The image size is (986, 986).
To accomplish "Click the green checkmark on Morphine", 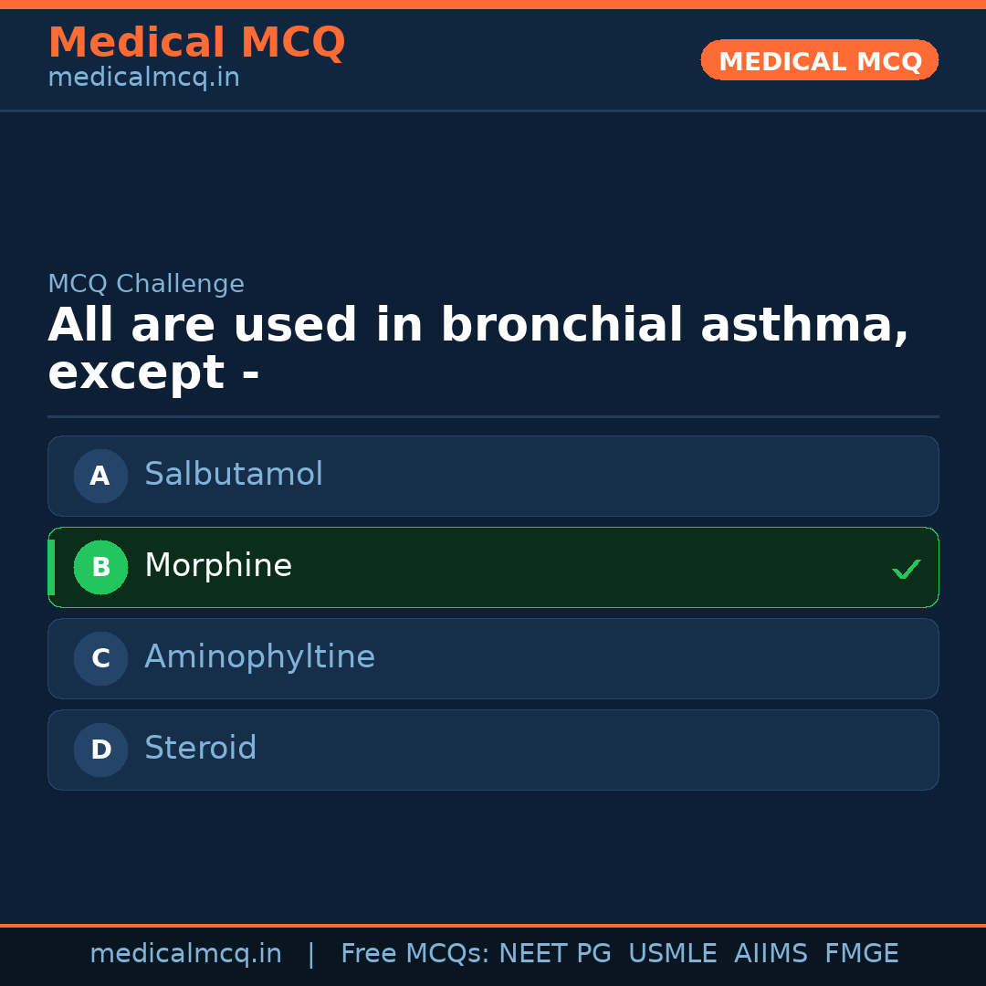I will [906, 570].
